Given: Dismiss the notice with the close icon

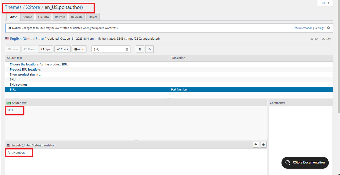Looking at the screenshot, I should point(329,28).
